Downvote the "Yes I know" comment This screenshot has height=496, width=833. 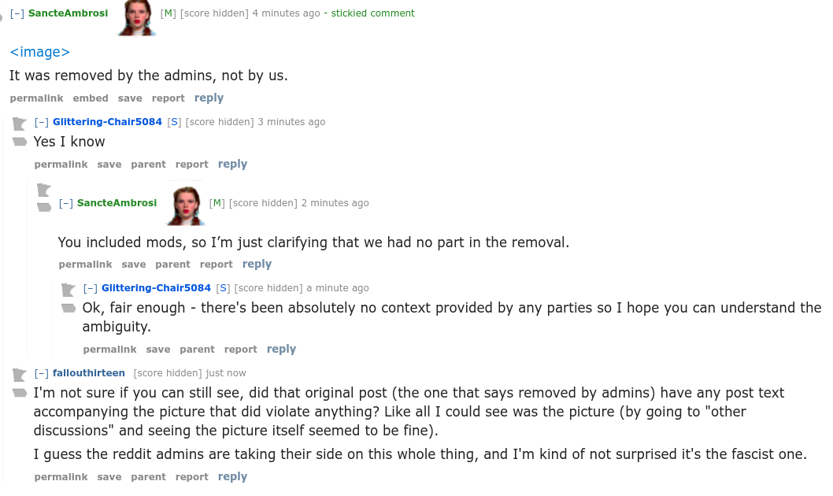click(20, 141)
